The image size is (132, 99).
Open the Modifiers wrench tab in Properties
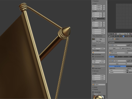click(123, 36)
